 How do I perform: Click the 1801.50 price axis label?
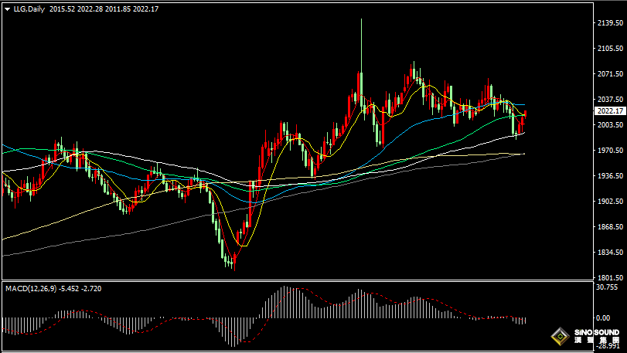pos(610,277)
